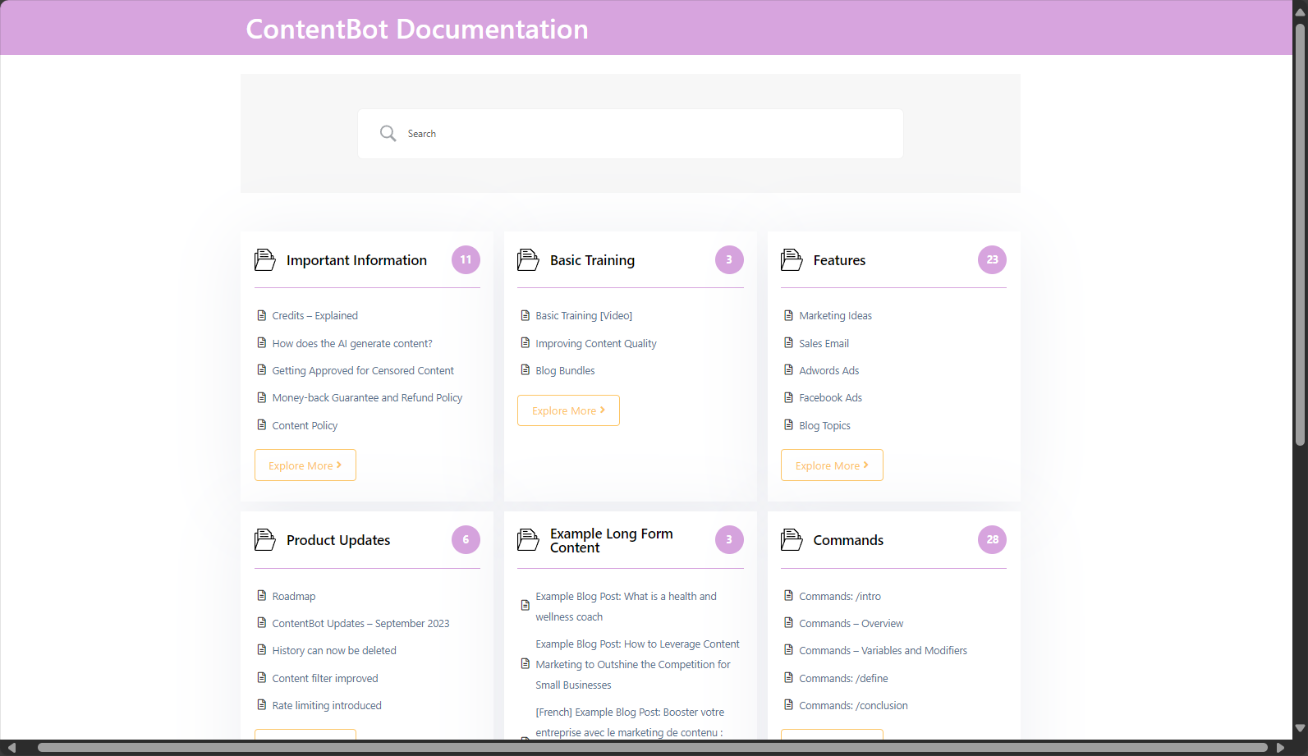
Task: Click the Example Long Form Content folder icon
Action: click(528, 539)
